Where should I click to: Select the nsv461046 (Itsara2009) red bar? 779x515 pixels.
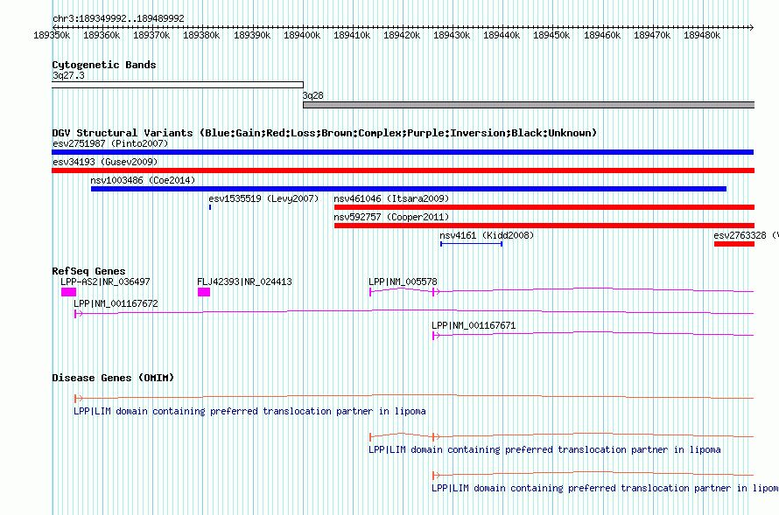coord(544,207)
